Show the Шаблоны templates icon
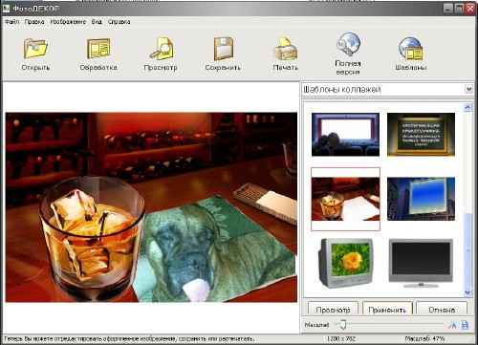The image size is (478, 345). tap(410, 54)
